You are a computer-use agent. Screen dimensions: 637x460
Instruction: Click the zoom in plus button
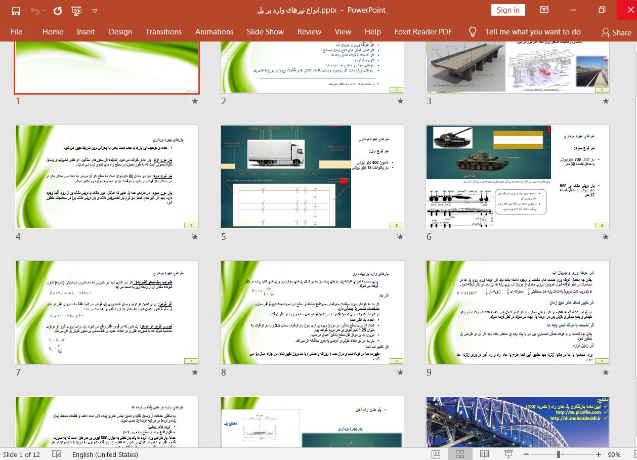599,454
